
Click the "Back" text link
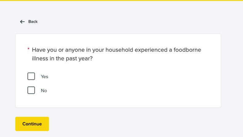coord(33,22)
